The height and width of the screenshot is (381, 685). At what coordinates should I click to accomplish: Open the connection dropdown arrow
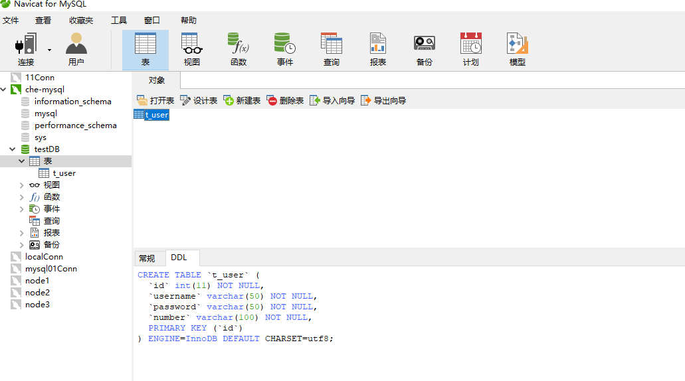[x=49, y=50]
